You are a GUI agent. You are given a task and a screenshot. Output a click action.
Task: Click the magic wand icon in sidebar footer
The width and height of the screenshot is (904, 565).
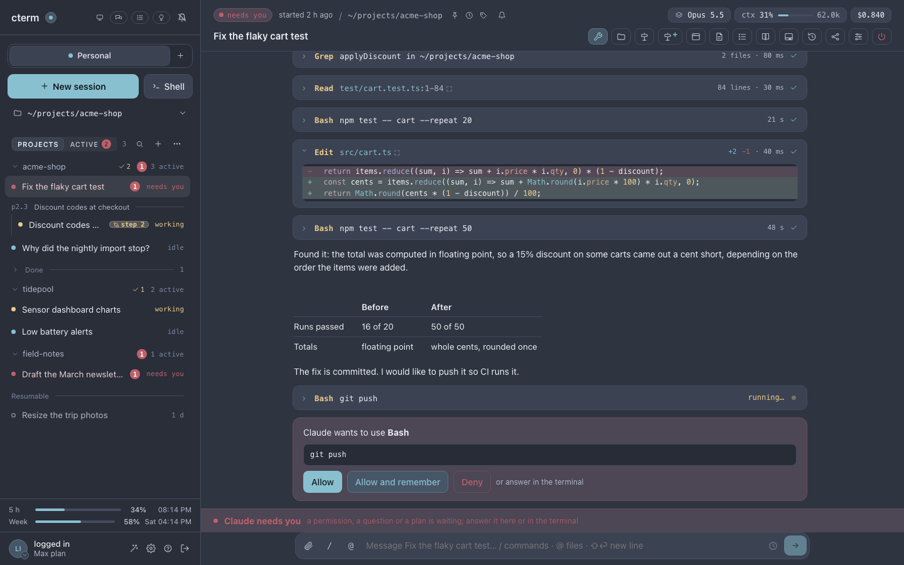tap(134, 548)
